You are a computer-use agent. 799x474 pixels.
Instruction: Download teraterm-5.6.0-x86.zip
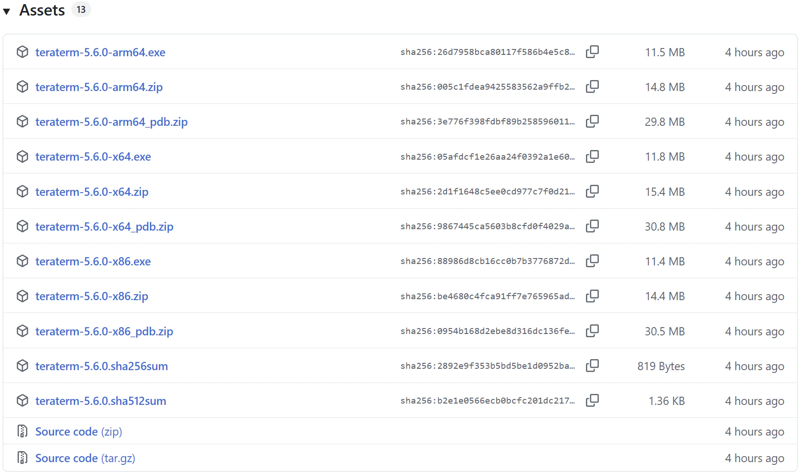pos(92,296)
